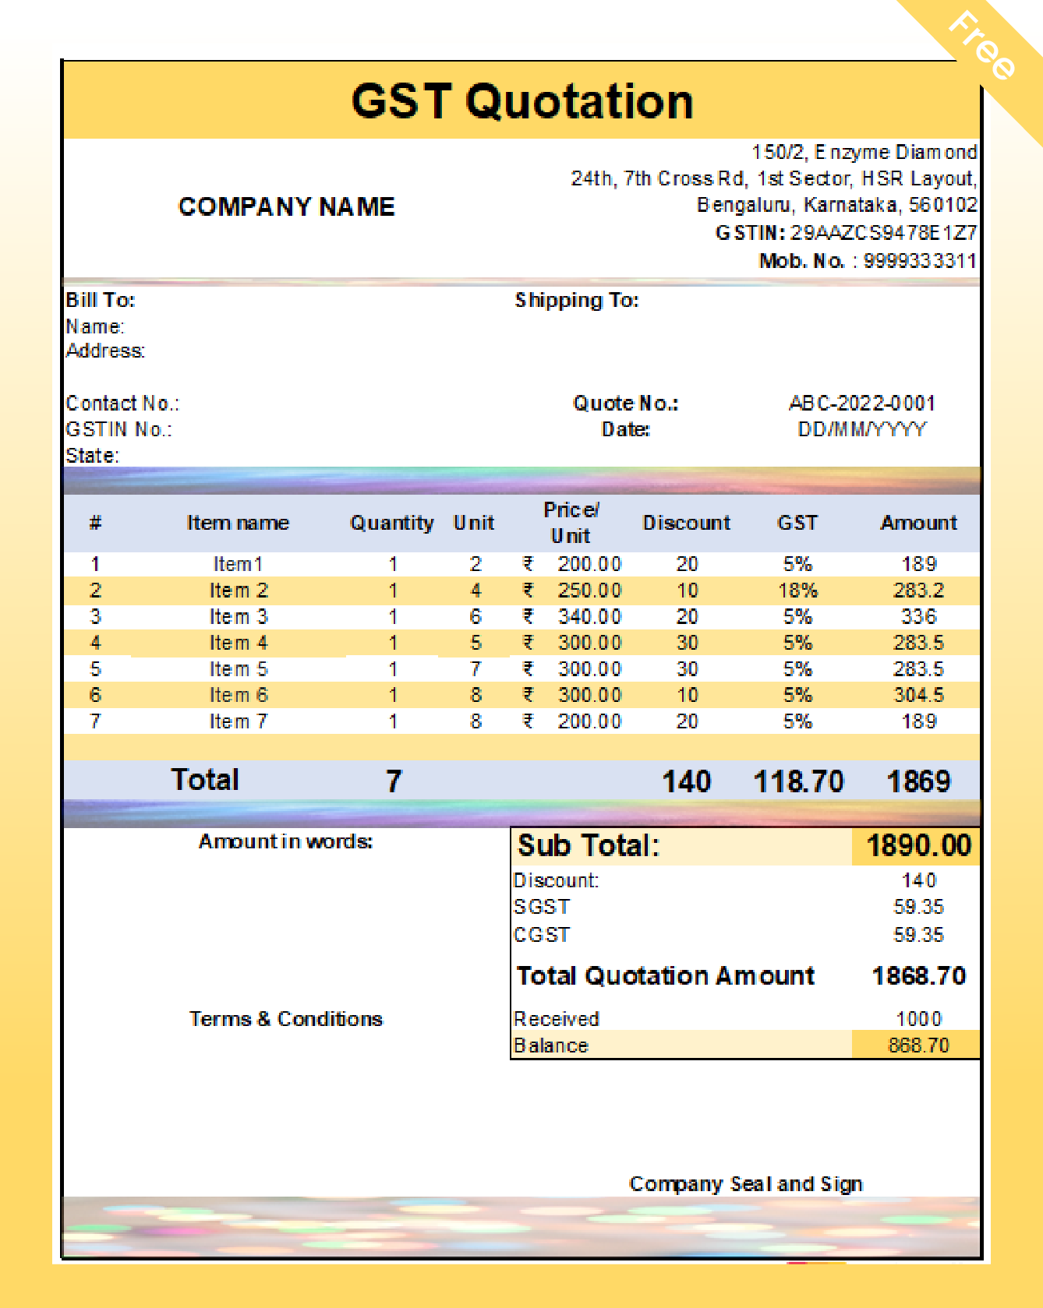Click the Company Seal and Sign text
The height and width of the screenshot is (1308, 1043).
point(746,1184)
